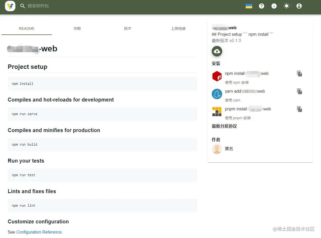The height and width of the screenshot is (238, 321).
Task: Click the 'npm run serve' code block
Action: click(x=102, y=114)
